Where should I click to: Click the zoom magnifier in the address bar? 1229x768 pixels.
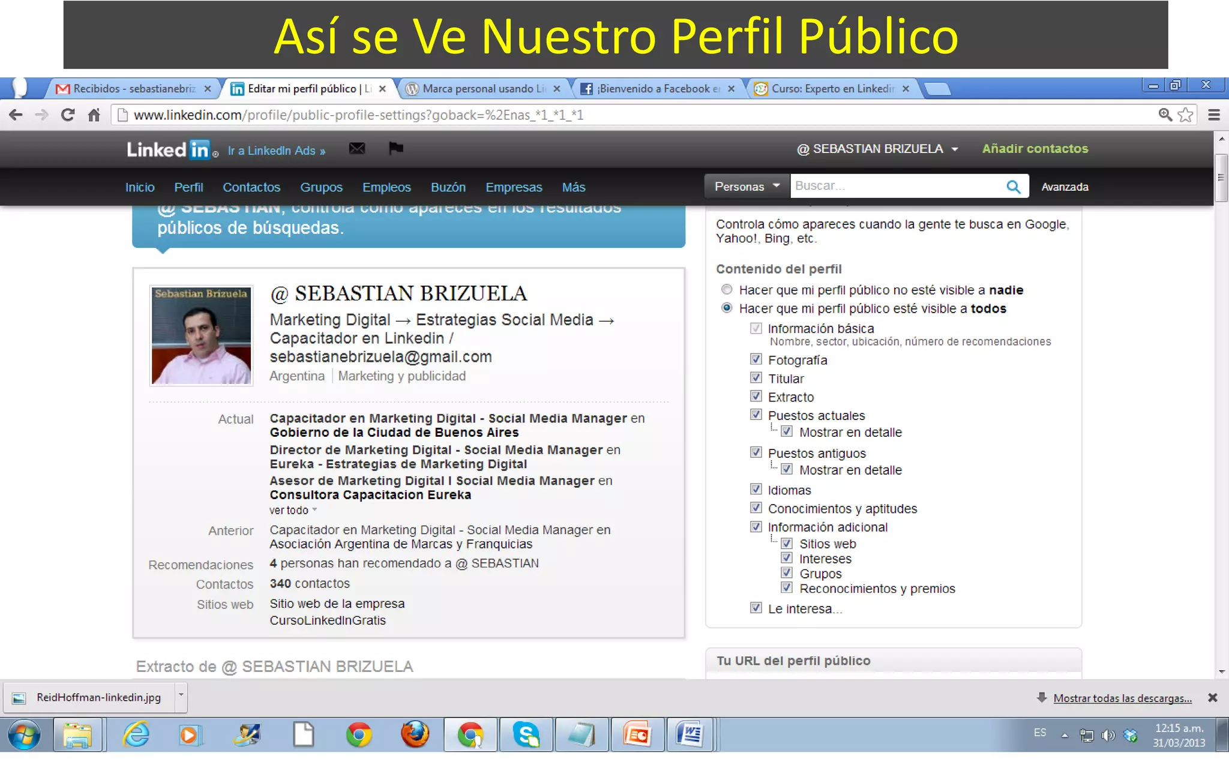pos(1165,115)
